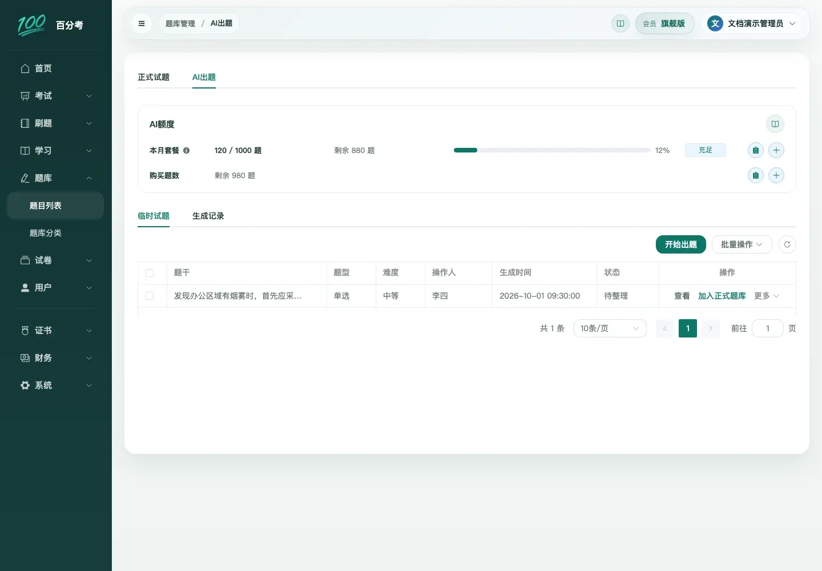This screenshot has width=822, height=571.
Task: Switch to the 生成记录 tab
Action: tap(208, 216)
